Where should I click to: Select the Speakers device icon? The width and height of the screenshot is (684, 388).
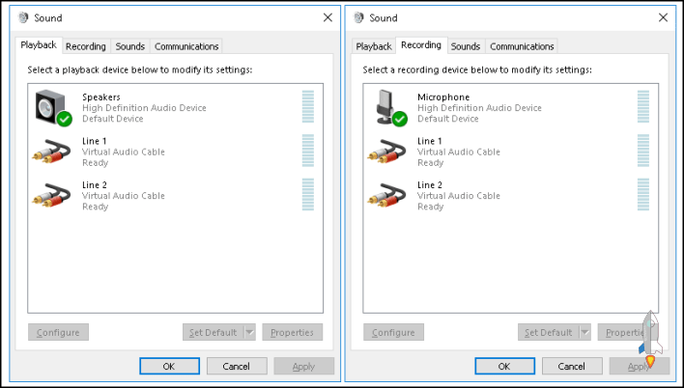(x=51, y=107)
